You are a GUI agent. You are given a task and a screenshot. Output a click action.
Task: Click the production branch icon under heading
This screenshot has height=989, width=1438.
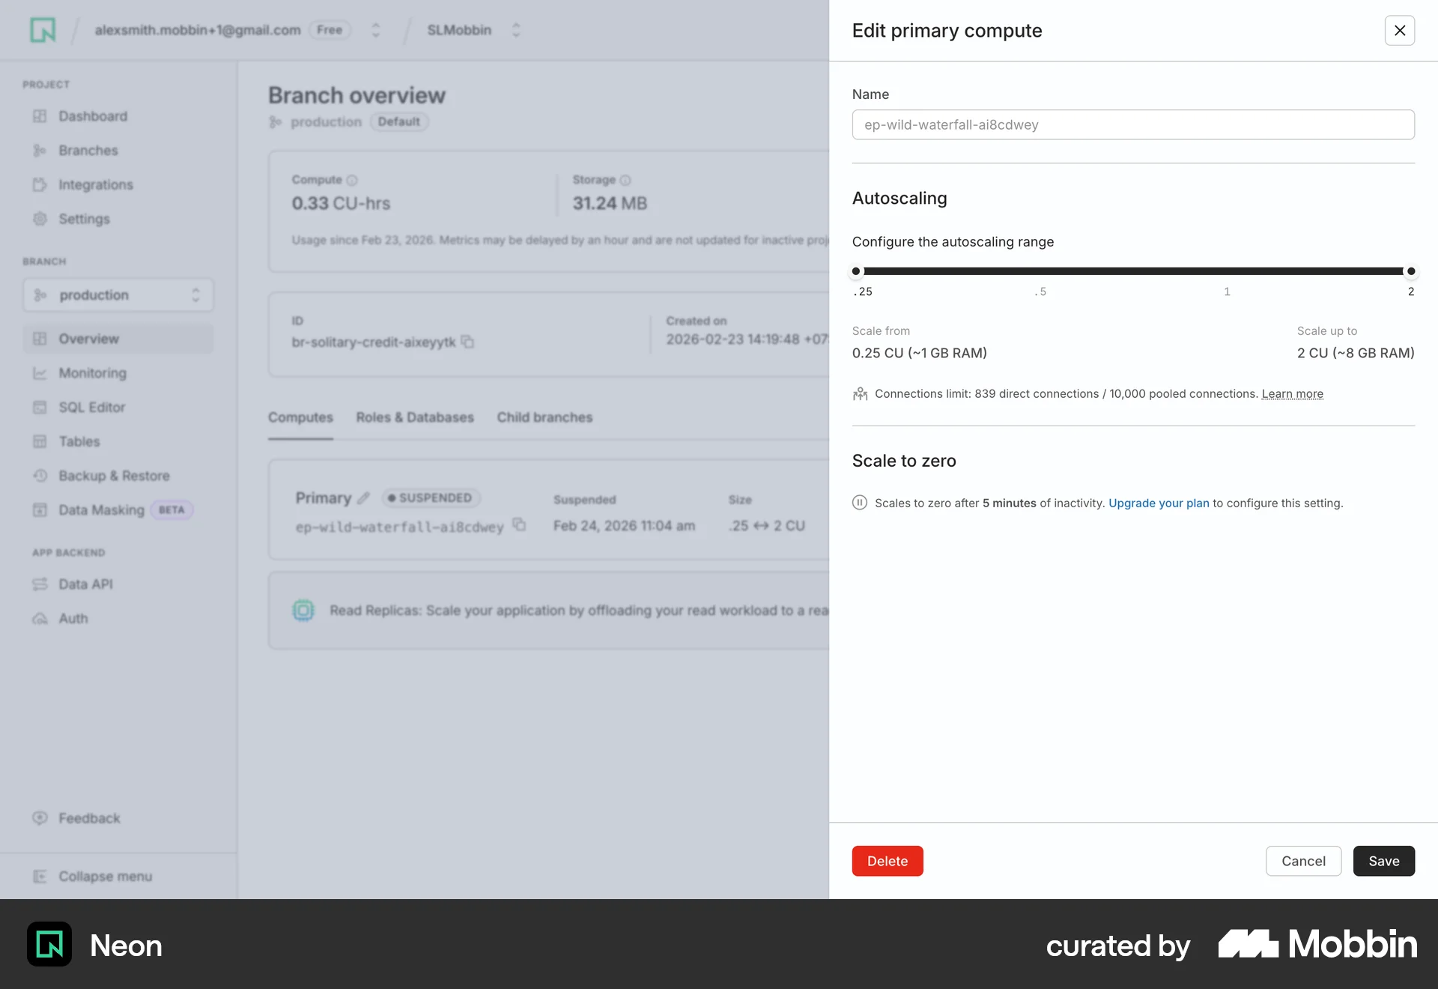(276, 122)
